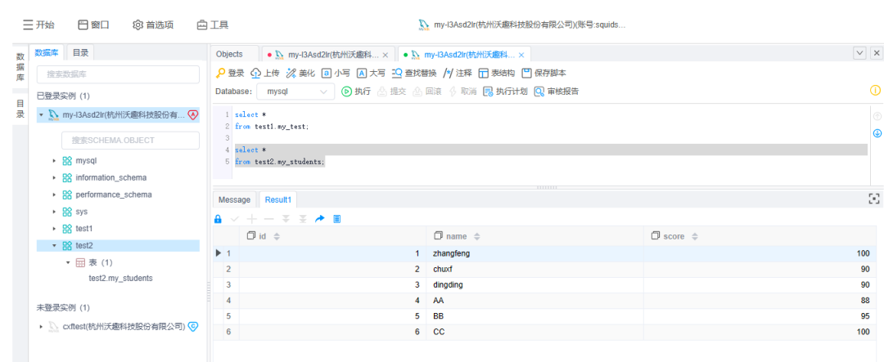Switch to the Message tab

point(234,199)
